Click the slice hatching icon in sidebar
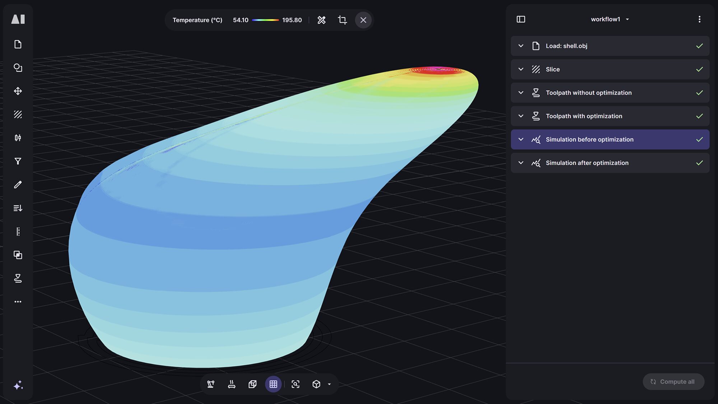 pos(18,115)
